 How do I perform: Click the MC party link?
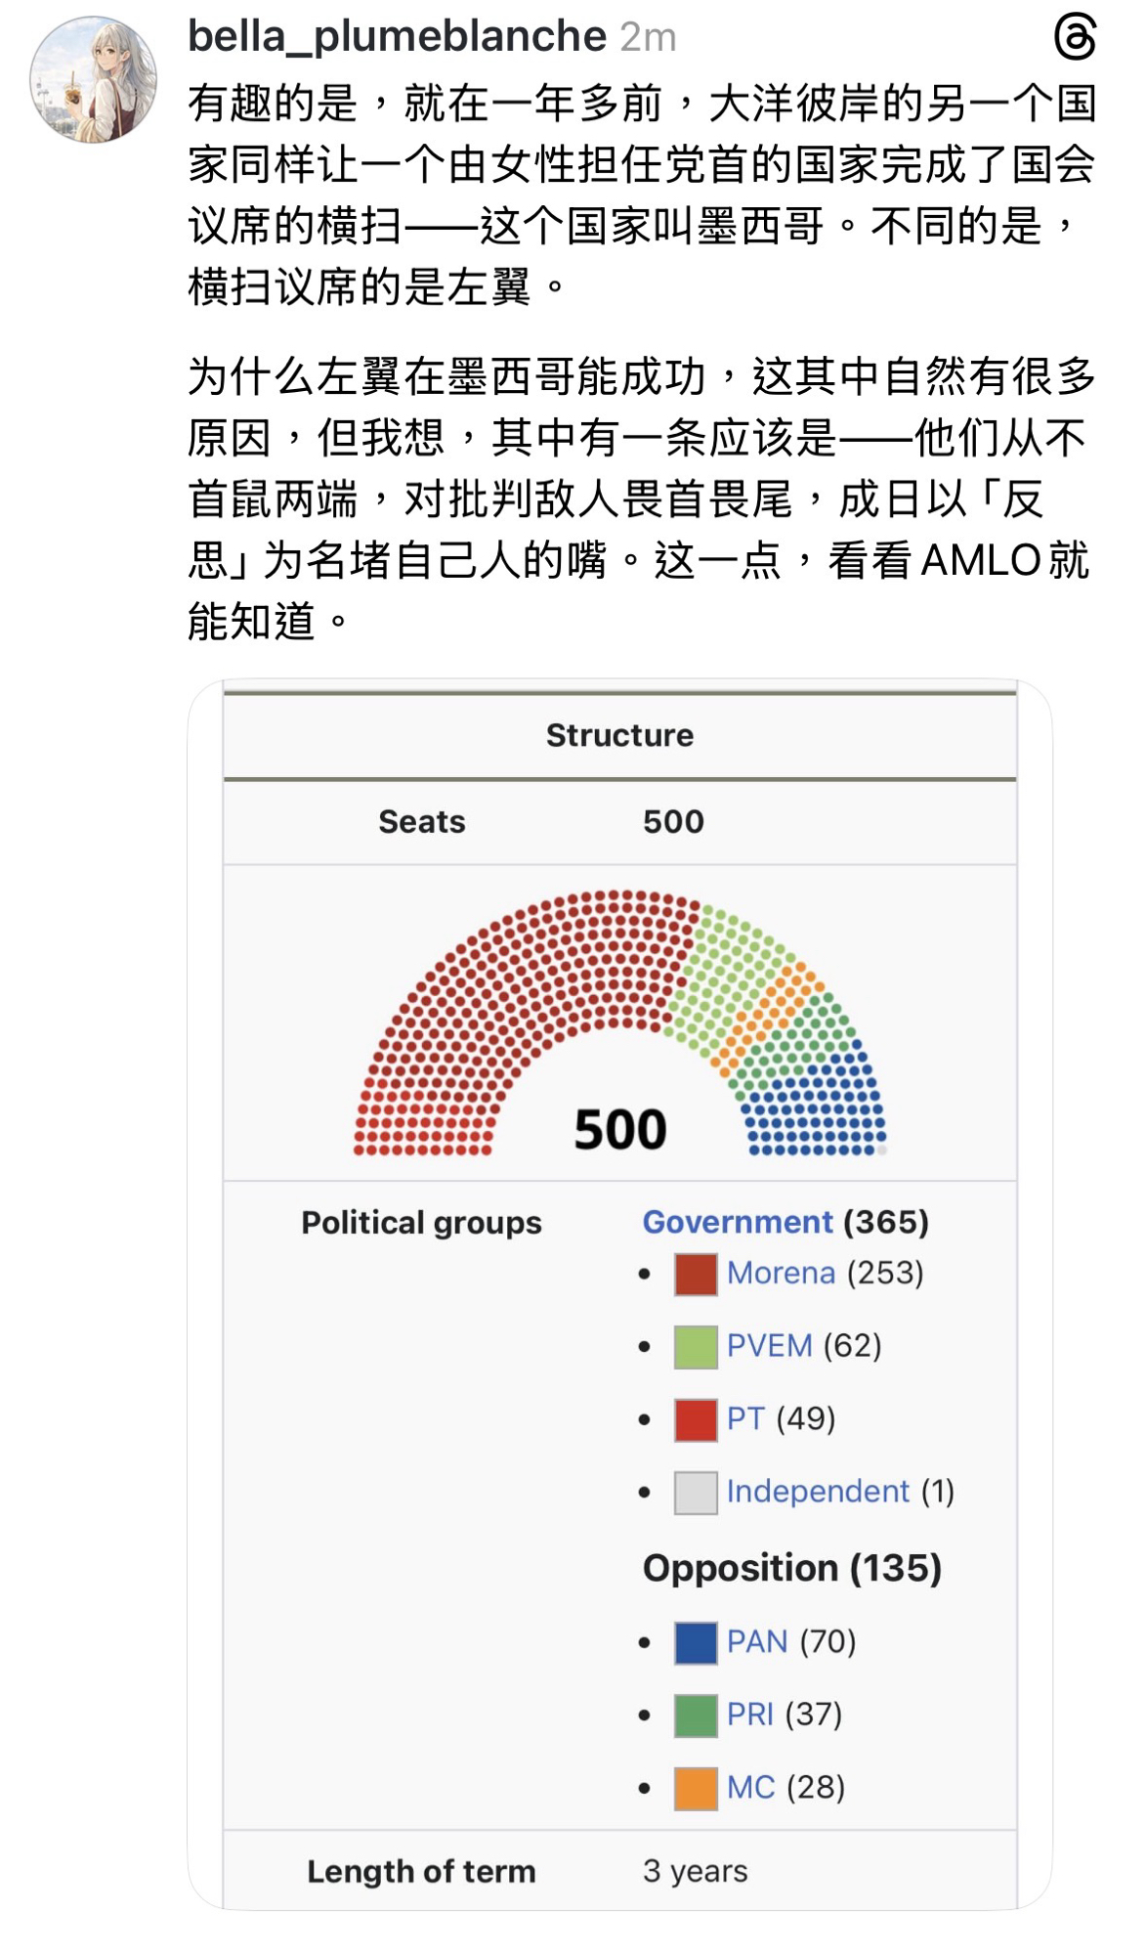750,1788
